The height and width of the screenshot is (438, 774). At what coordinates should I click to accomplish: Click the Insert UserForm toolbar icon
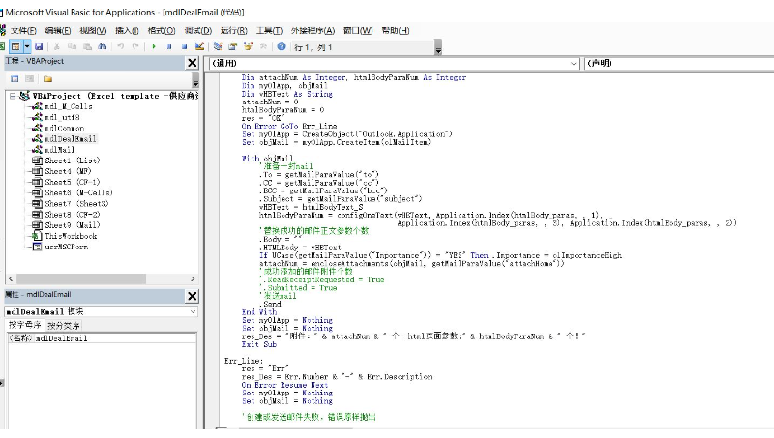coord(15,46)
